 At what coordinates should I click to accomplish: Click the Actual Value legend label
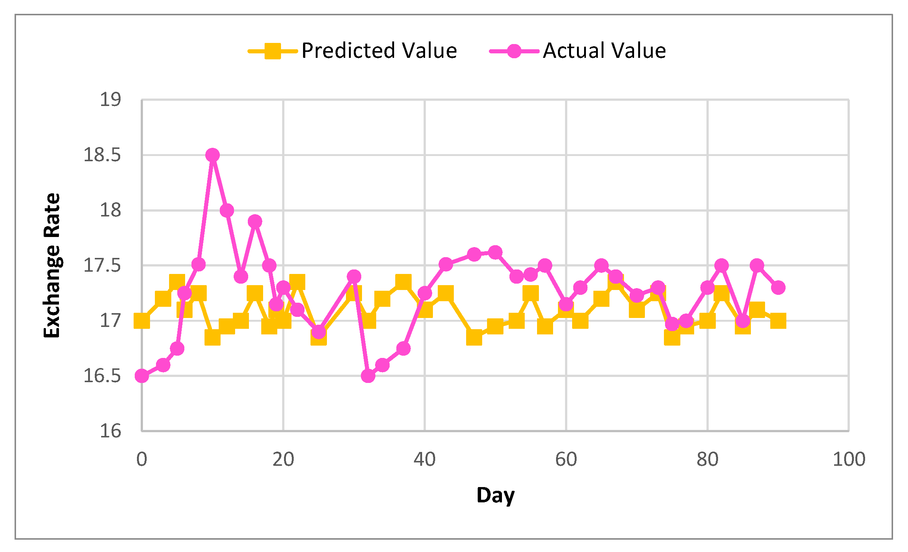pyautogui.click(x=604, y=51)
